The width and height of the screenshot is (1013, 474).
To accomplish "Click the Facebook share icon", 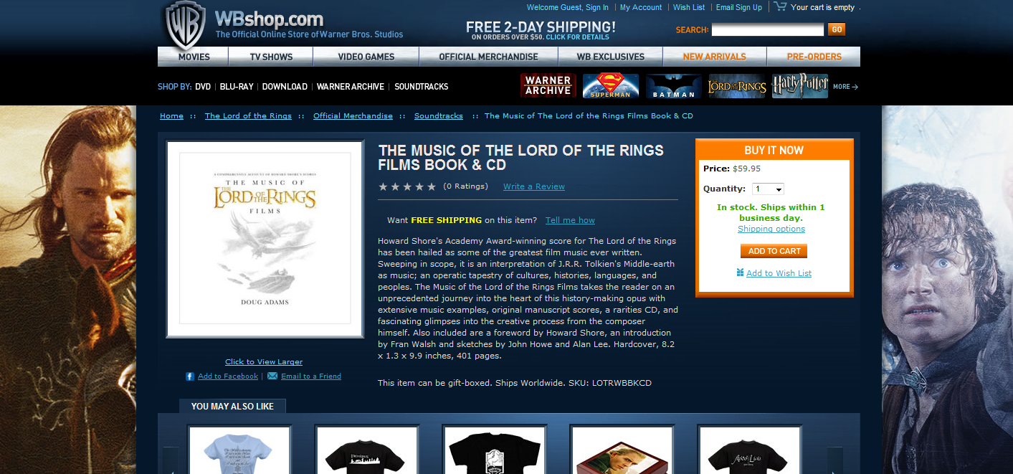I will click(x=190, y=376).
